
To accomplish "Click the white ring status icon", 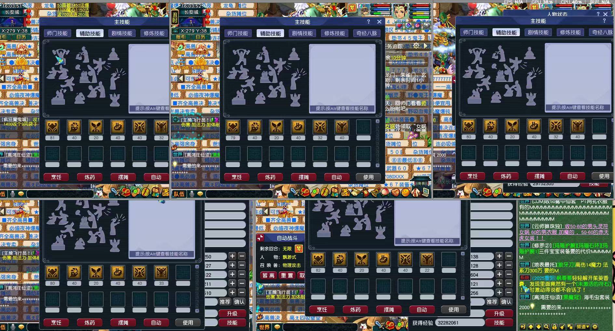I will [427, 25].
